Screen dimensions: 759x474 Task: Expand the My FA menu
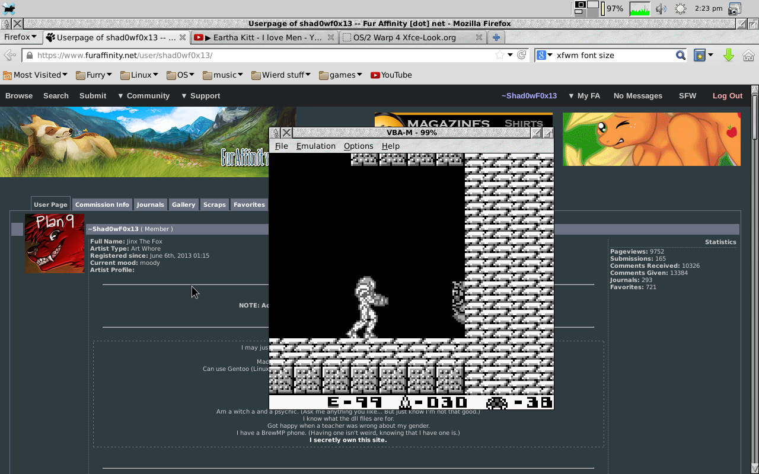584,95
